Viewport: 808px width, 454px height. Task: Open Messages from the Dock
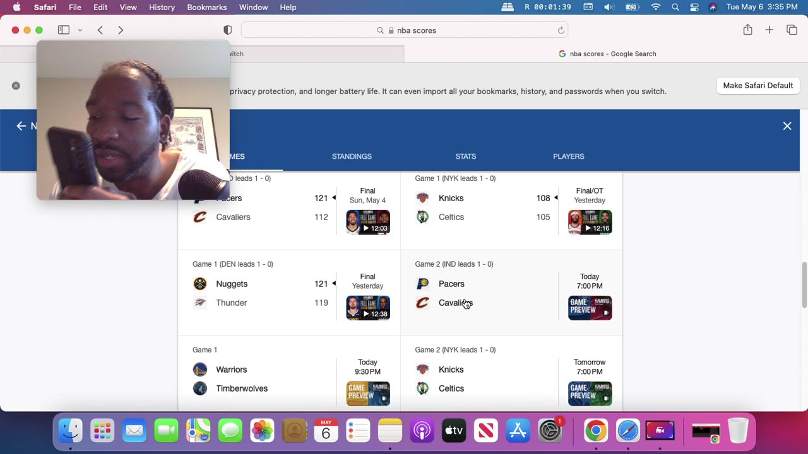[x=230, y=431]
